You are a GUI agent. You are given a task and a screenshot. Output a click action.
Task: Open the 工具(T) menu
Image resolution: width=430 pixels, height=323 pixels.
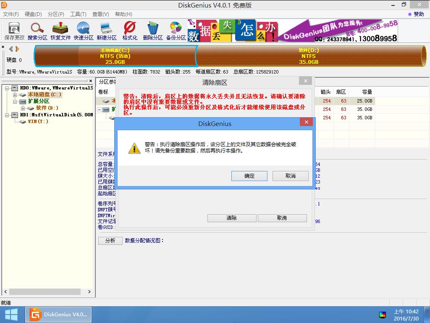[78, 14]
